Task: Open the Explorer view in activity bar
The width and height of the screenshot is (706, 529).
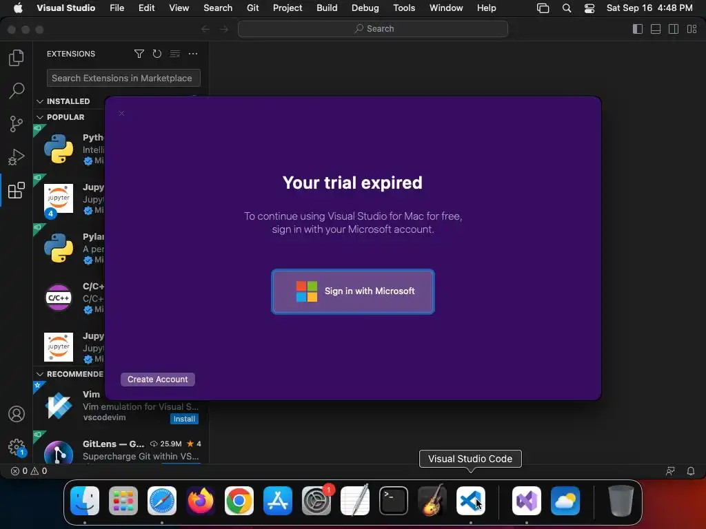Action: tap(17, 58)
